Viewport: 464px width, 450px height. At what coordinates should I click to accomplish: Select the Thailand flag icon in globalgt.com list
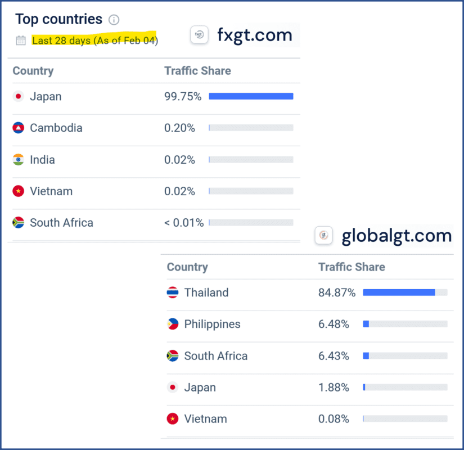coord(172,292)
